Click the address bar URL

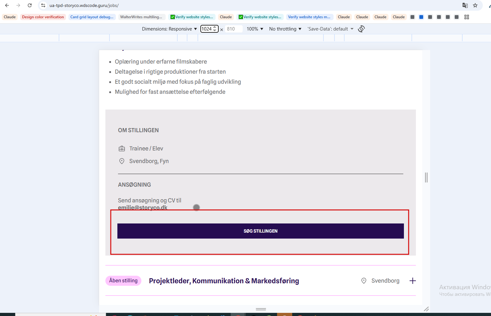tap(84, 5)
